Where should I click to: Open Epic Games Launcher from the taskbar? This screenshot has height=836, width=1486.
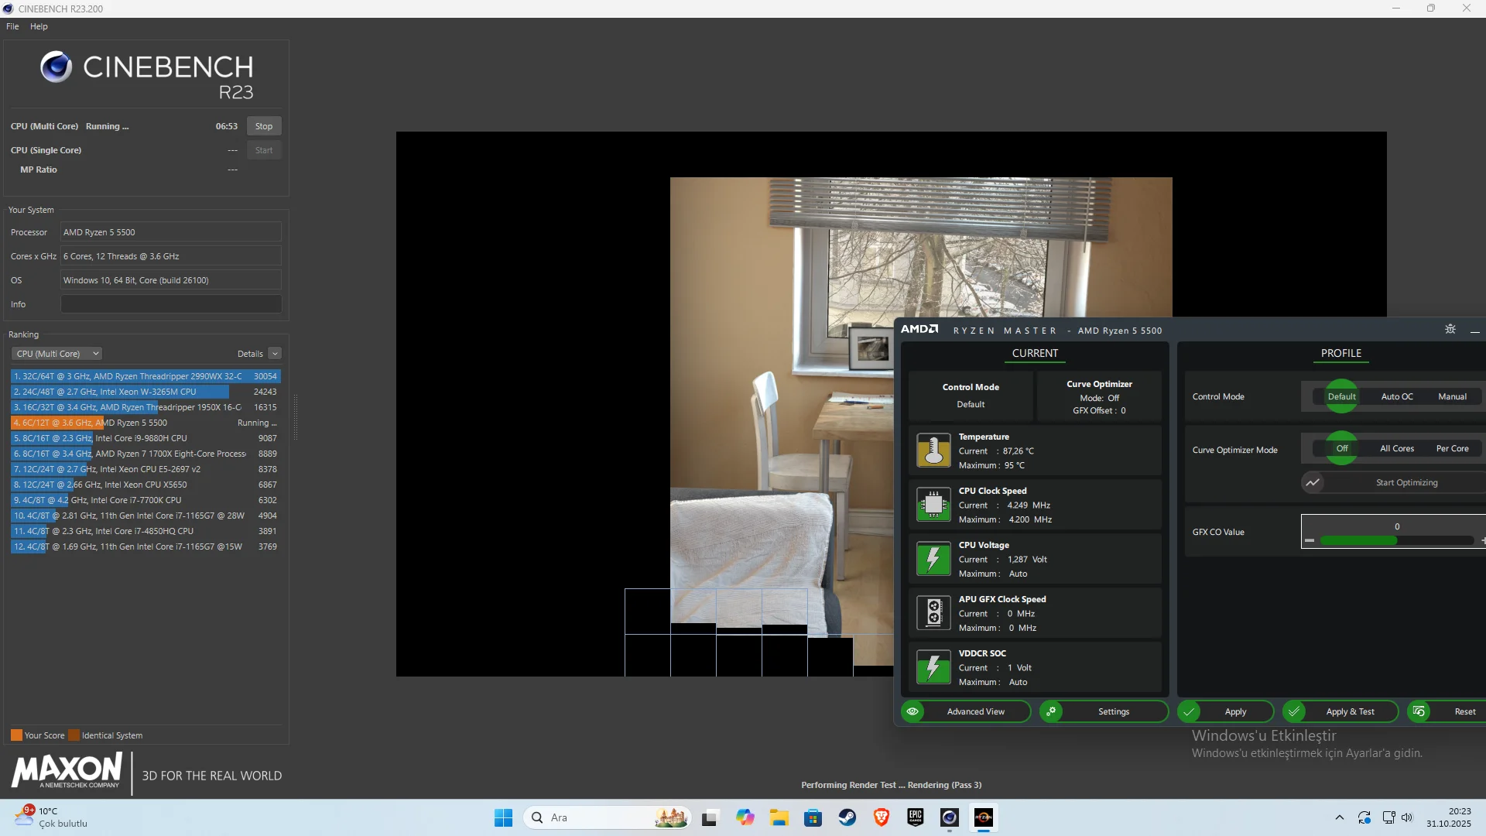coord(916,817)
